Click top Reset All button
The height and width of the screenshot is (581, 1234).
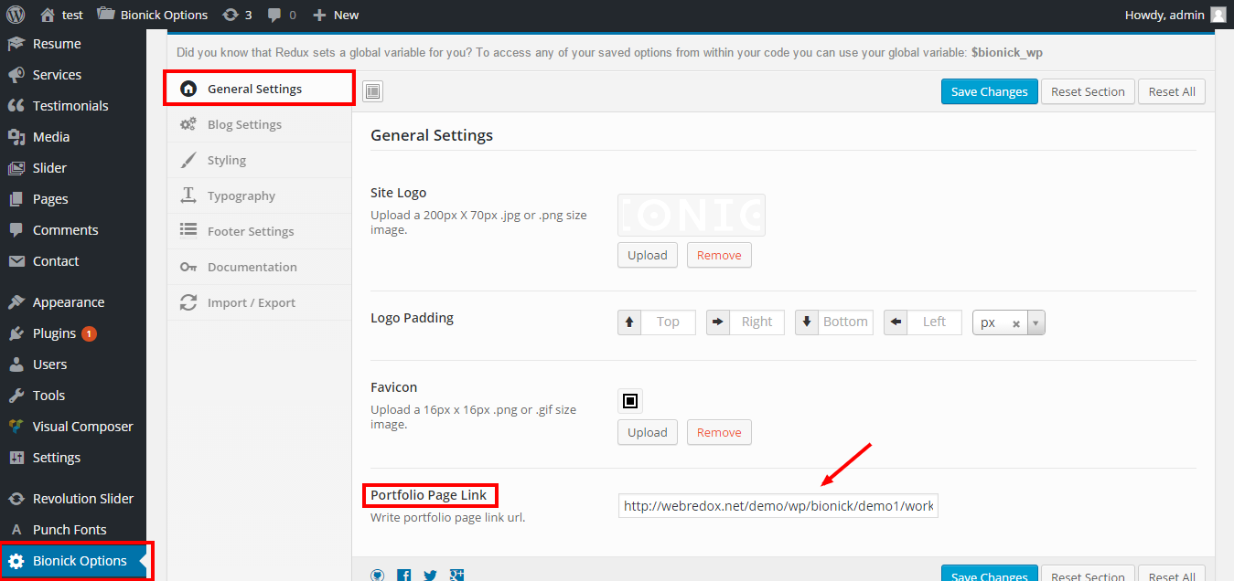pos(1172,91)
